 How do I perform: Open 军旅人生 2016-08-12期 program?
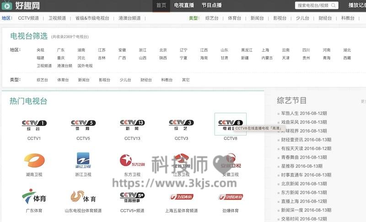(x=304, y=113)
